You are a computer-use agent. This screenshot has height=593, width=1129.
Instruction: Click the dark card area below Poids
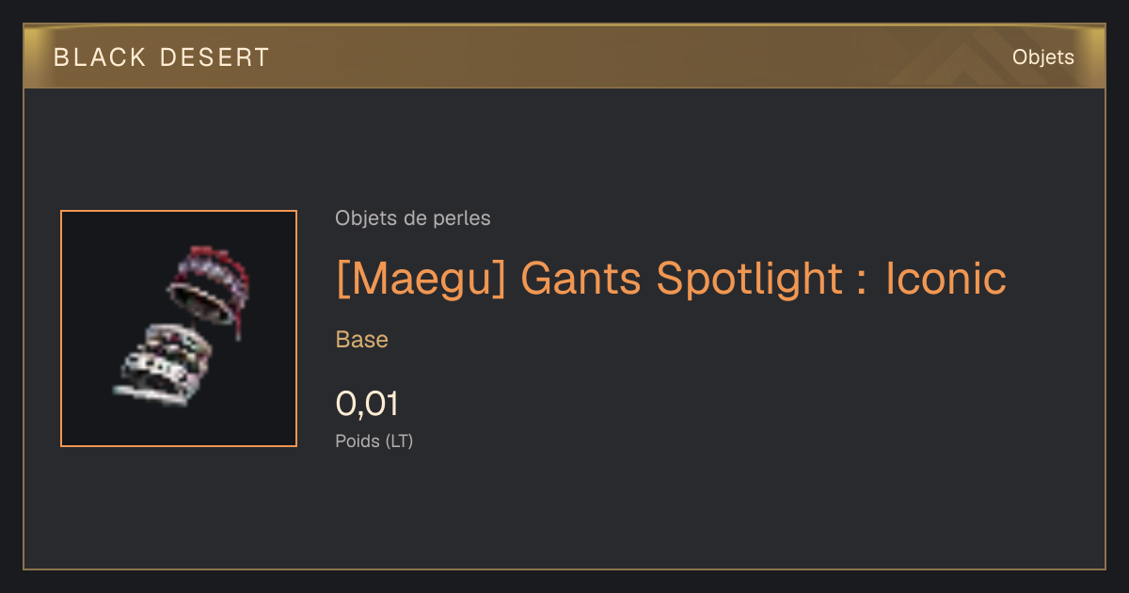pos(564,513)
